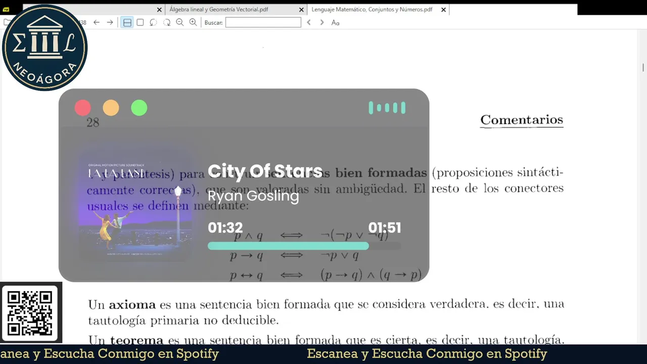
Task: Click the green dot on music widget
Action: pyautogui.click(x=139, y=108)
